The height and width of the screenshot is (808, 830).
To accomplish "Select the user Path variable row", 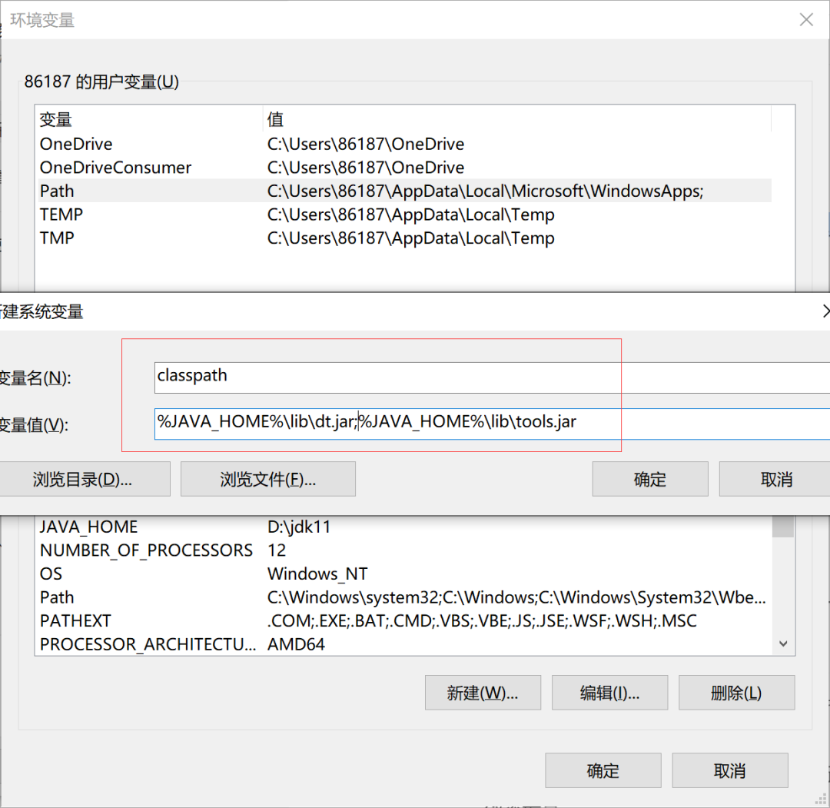I will (x=403, y=191).
